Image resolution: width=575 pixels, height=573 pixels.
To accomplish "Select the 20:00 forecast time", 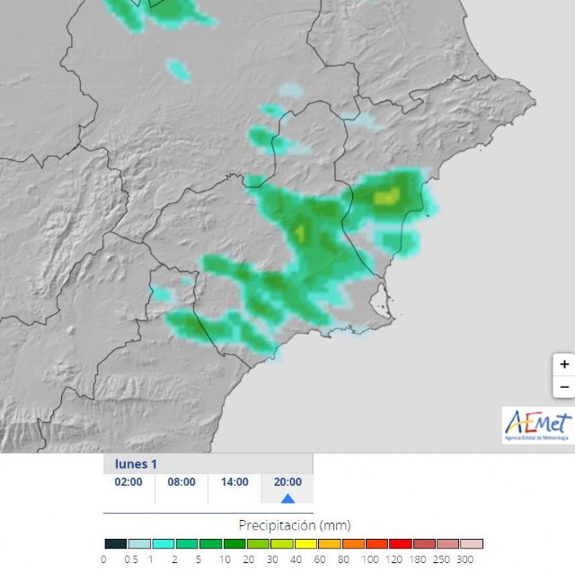I will 287,481.
